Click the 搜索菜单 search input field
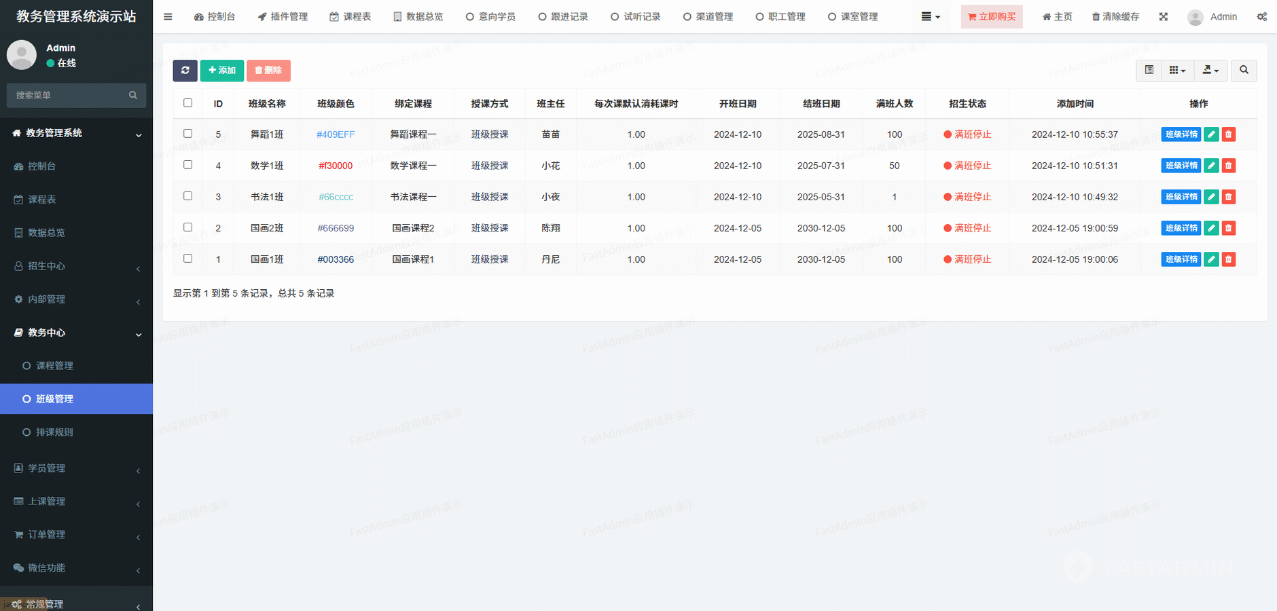Viewport: 1277px width, 611px height. tap(68, 96)
